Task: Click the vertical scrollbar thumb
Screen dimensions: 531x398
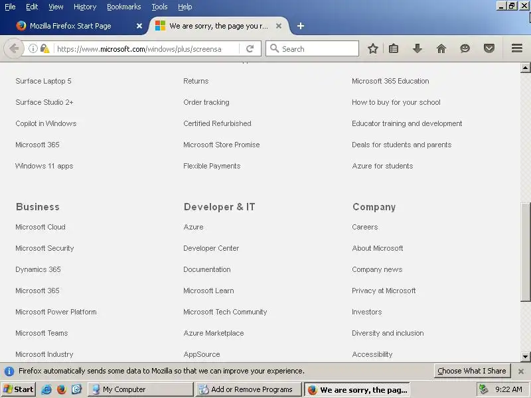Action: (x=525, y=252)
